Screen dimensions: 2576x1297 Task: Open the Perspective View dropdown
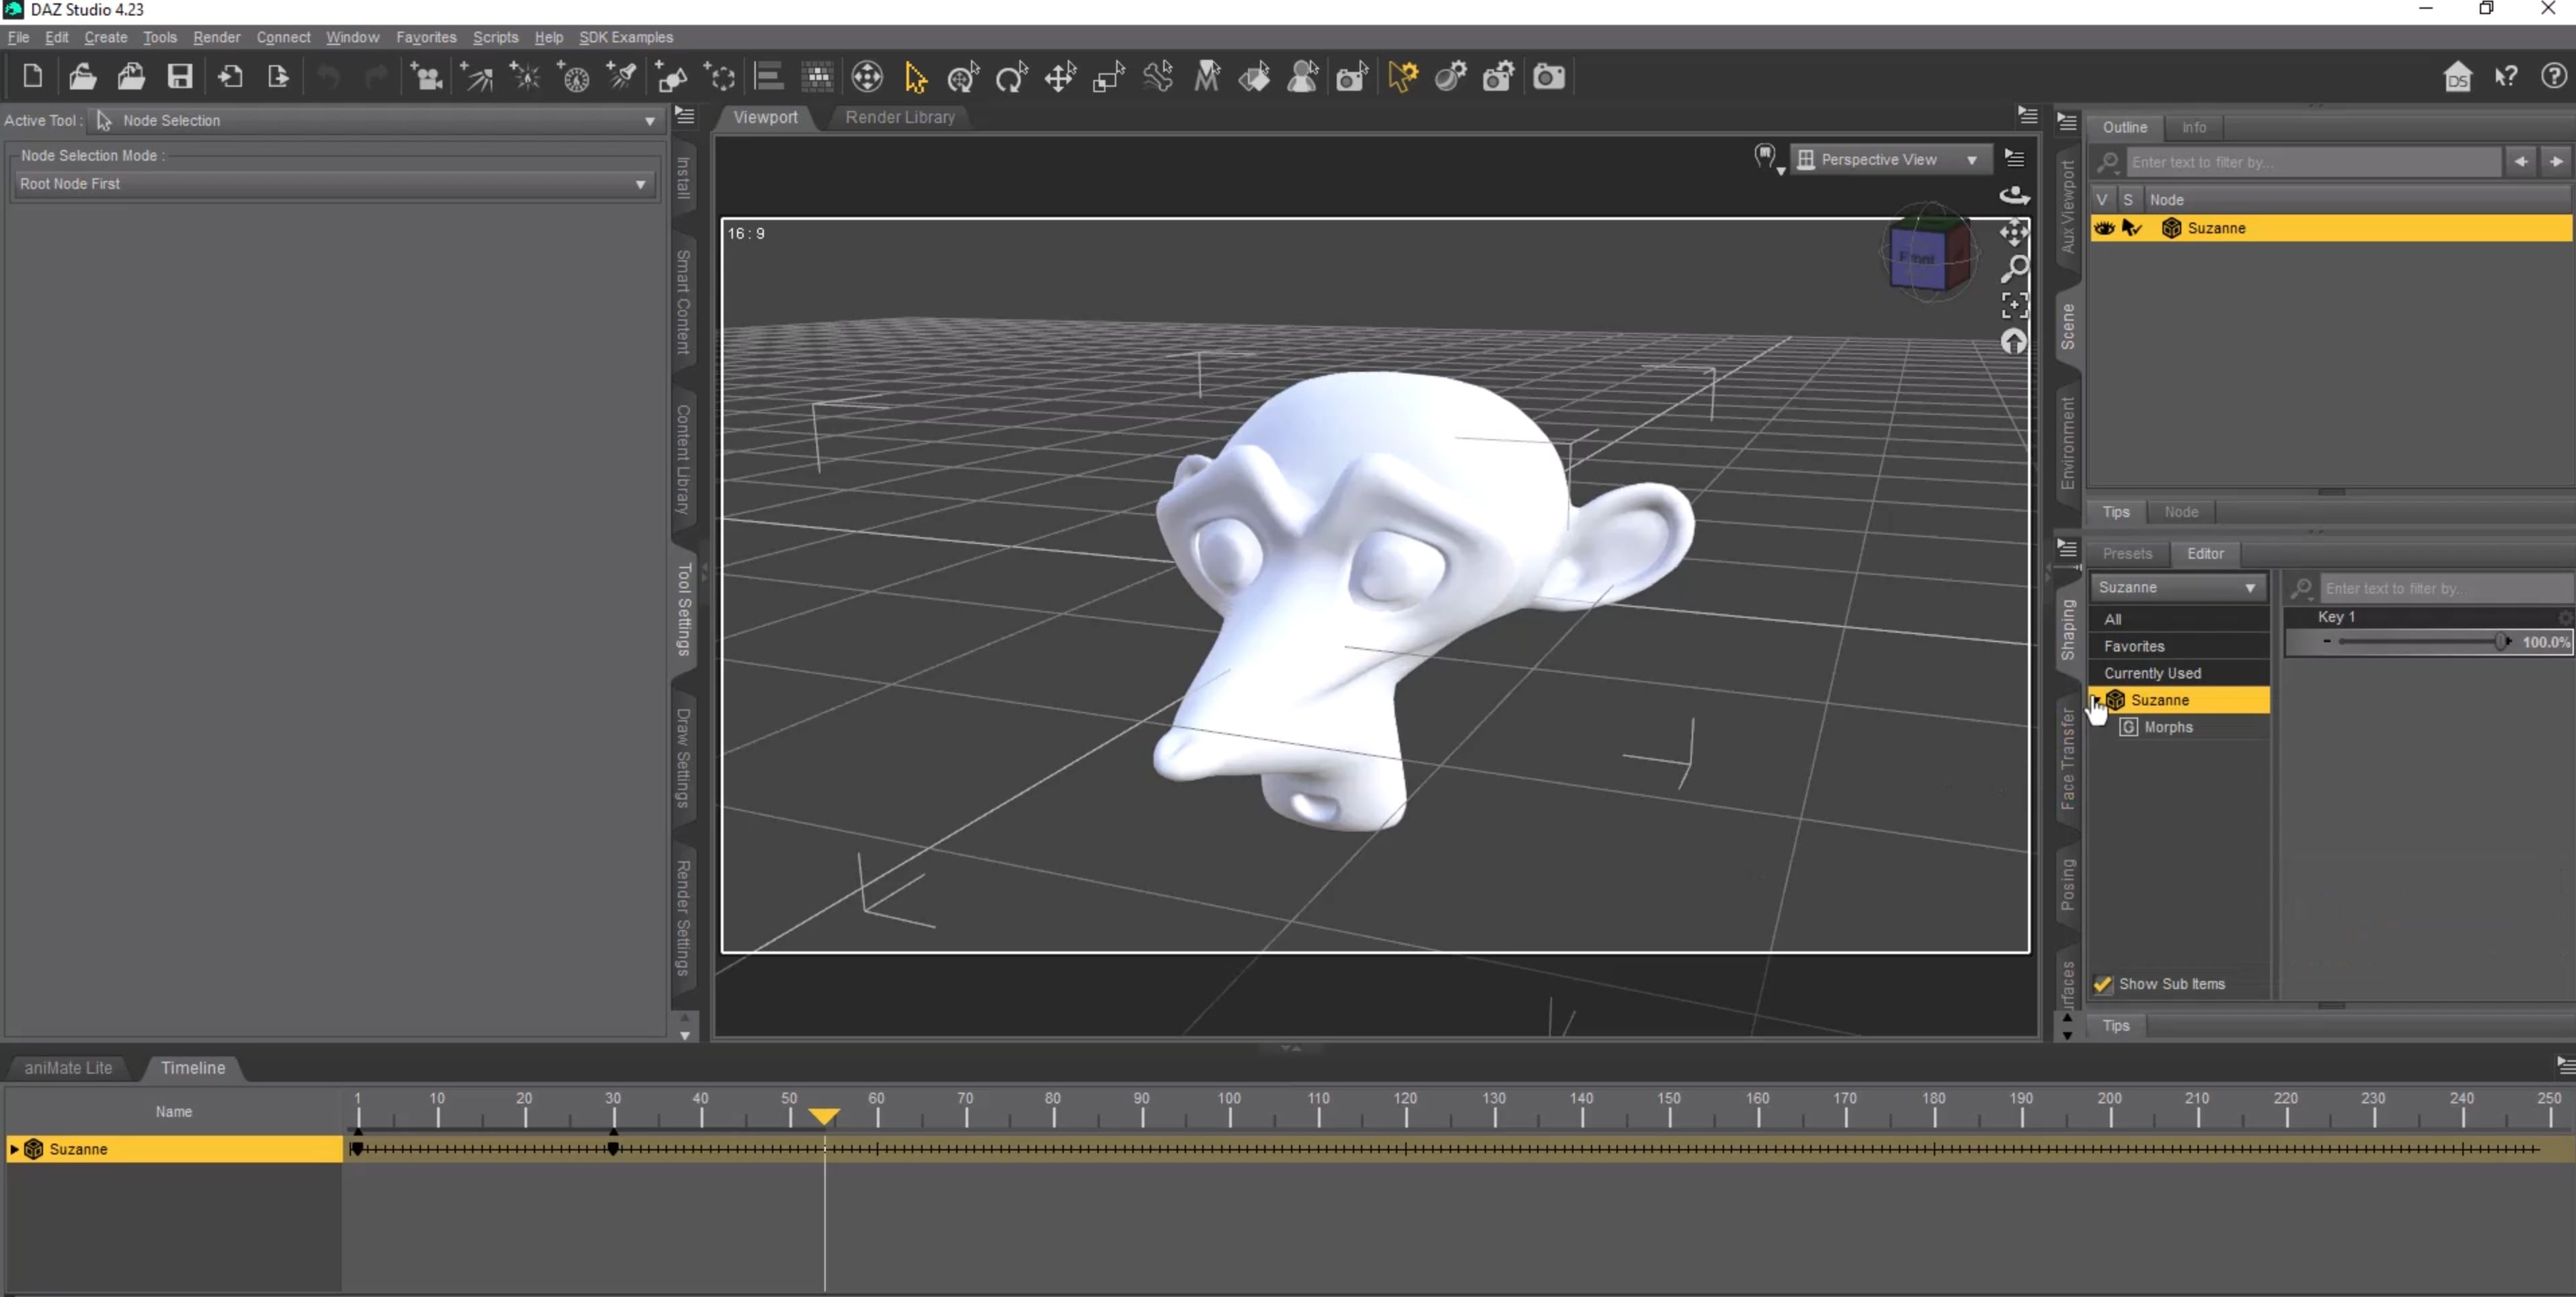click(x=1890, y=158)
